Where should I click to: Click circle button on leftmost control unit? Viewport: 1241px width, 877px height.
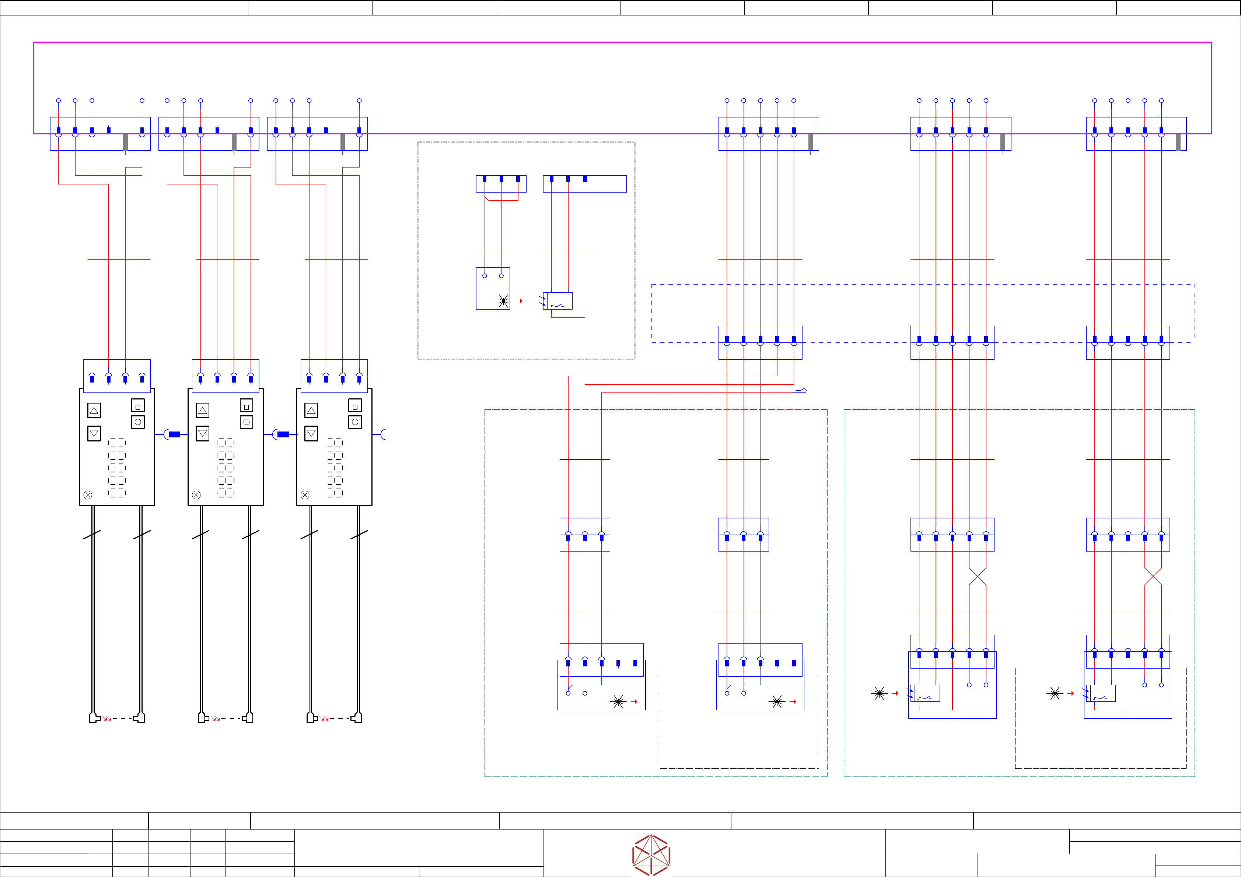(138, 422)
